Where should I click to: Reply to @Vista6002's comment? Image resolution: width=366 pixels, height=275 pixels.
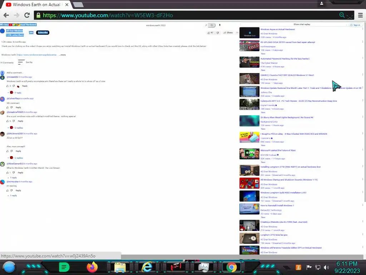click(25, 86)
